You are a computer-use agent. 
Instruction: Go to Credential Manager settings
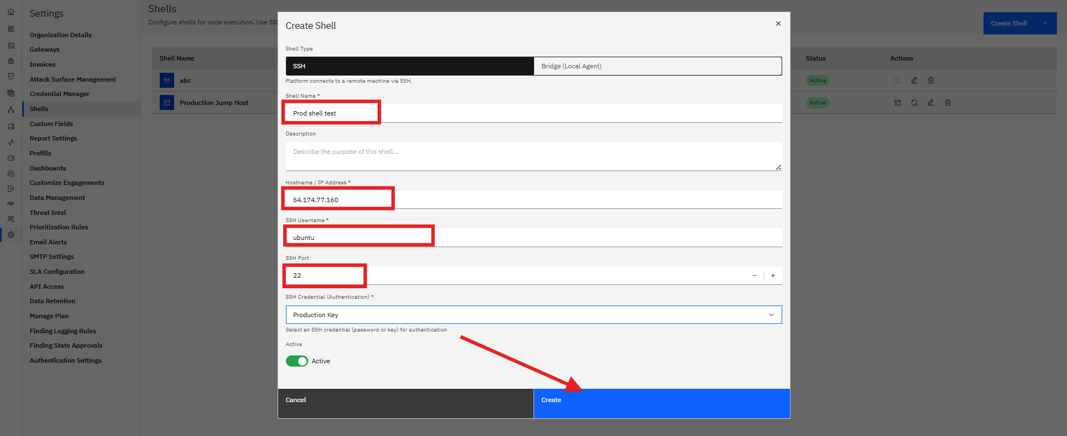coord(60,94)
